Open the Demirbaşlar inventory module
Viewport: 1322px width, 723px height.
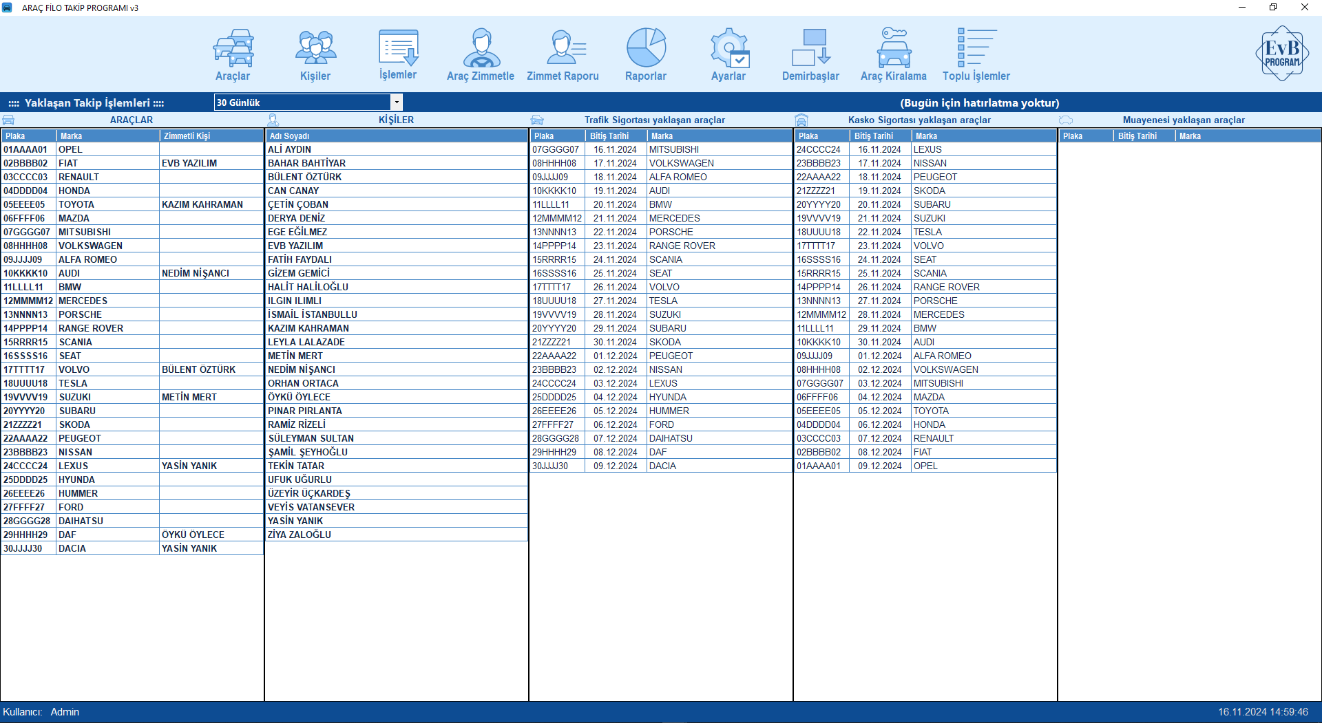click(x=810, y=55)
